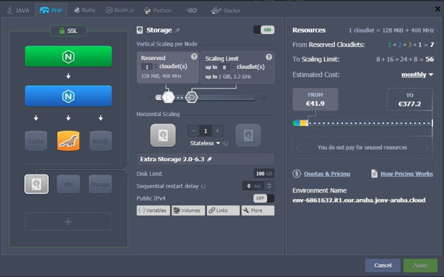
Task: Click the Apply button
Action: click(420, 265)
